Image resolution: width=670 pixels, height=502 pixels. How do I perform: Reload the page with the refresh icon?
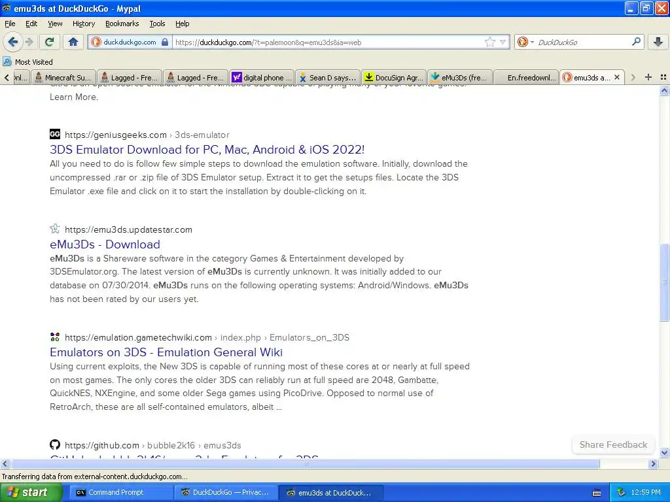pos(50,42)
